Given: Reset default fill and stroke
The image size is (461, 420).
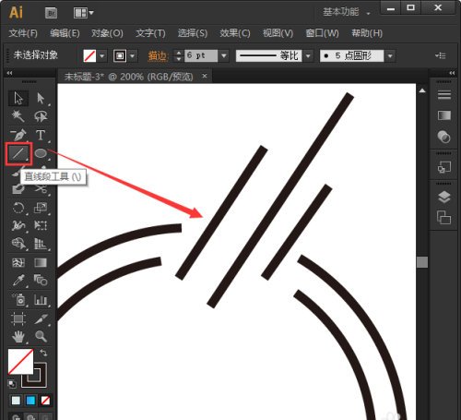Looking at the screenshot, I should 12,384.
